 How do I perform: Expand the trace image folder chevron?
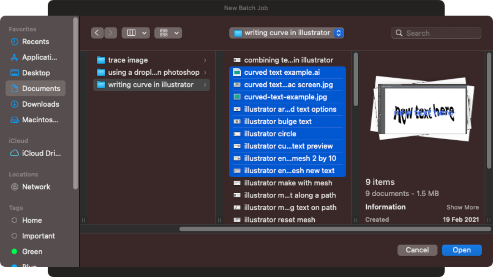pos(205,60)
